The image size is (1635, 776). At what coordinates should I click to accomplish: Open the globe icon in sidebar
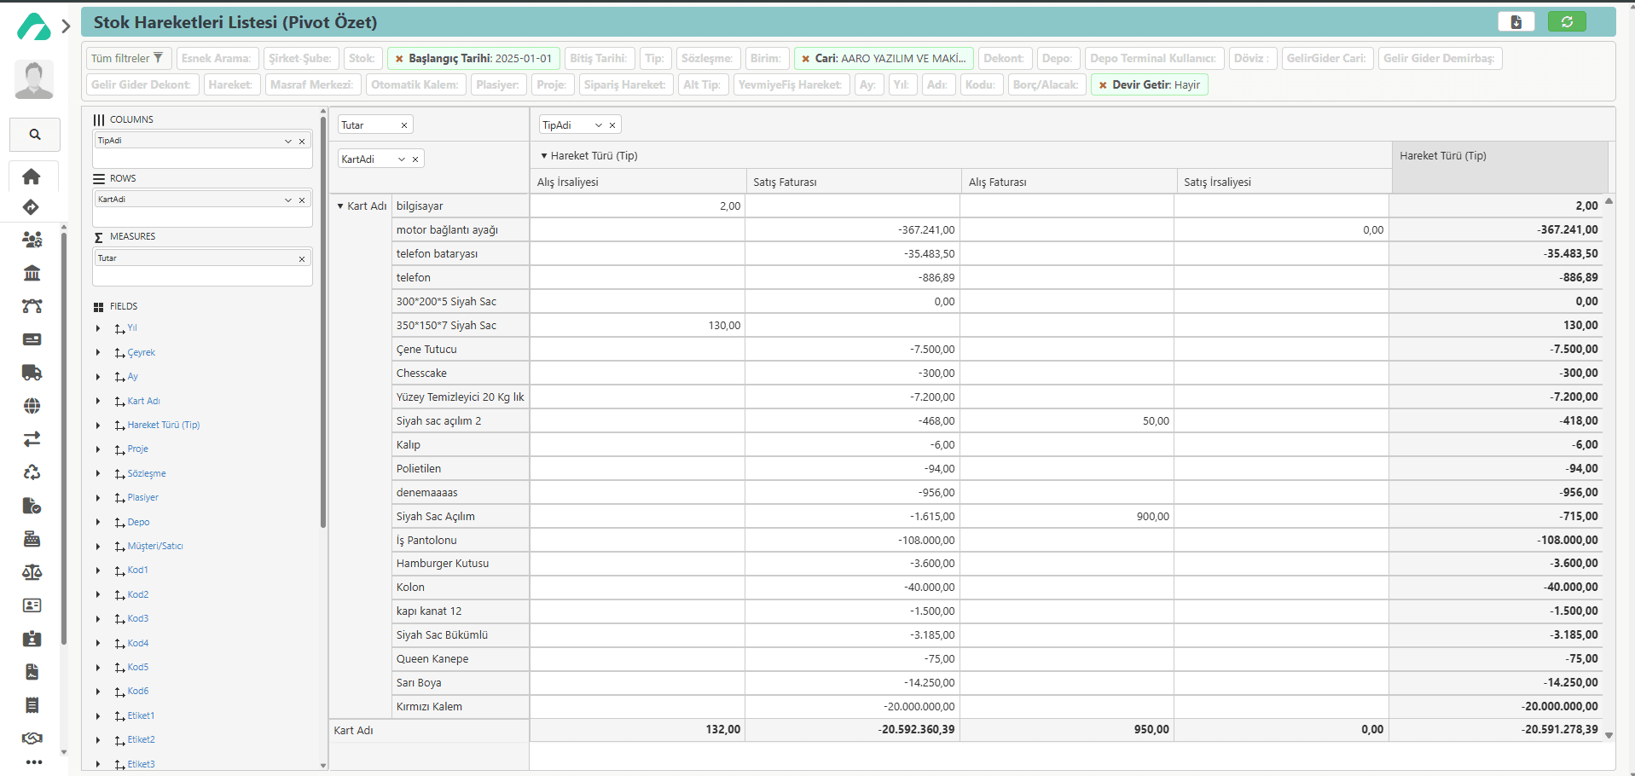(x=32, y=406)
